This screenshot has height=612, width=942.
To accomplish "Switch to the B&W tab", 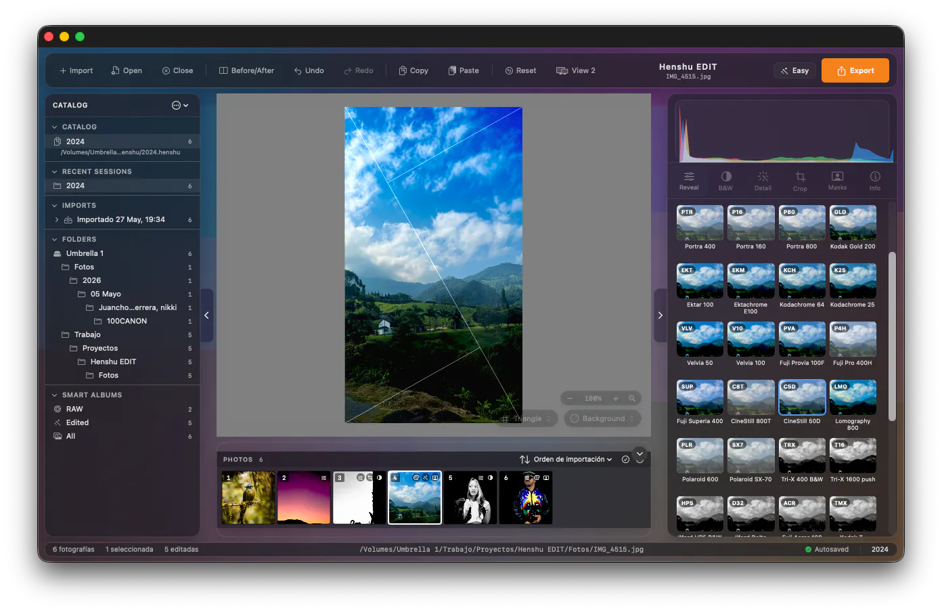I will pos(726,181).
